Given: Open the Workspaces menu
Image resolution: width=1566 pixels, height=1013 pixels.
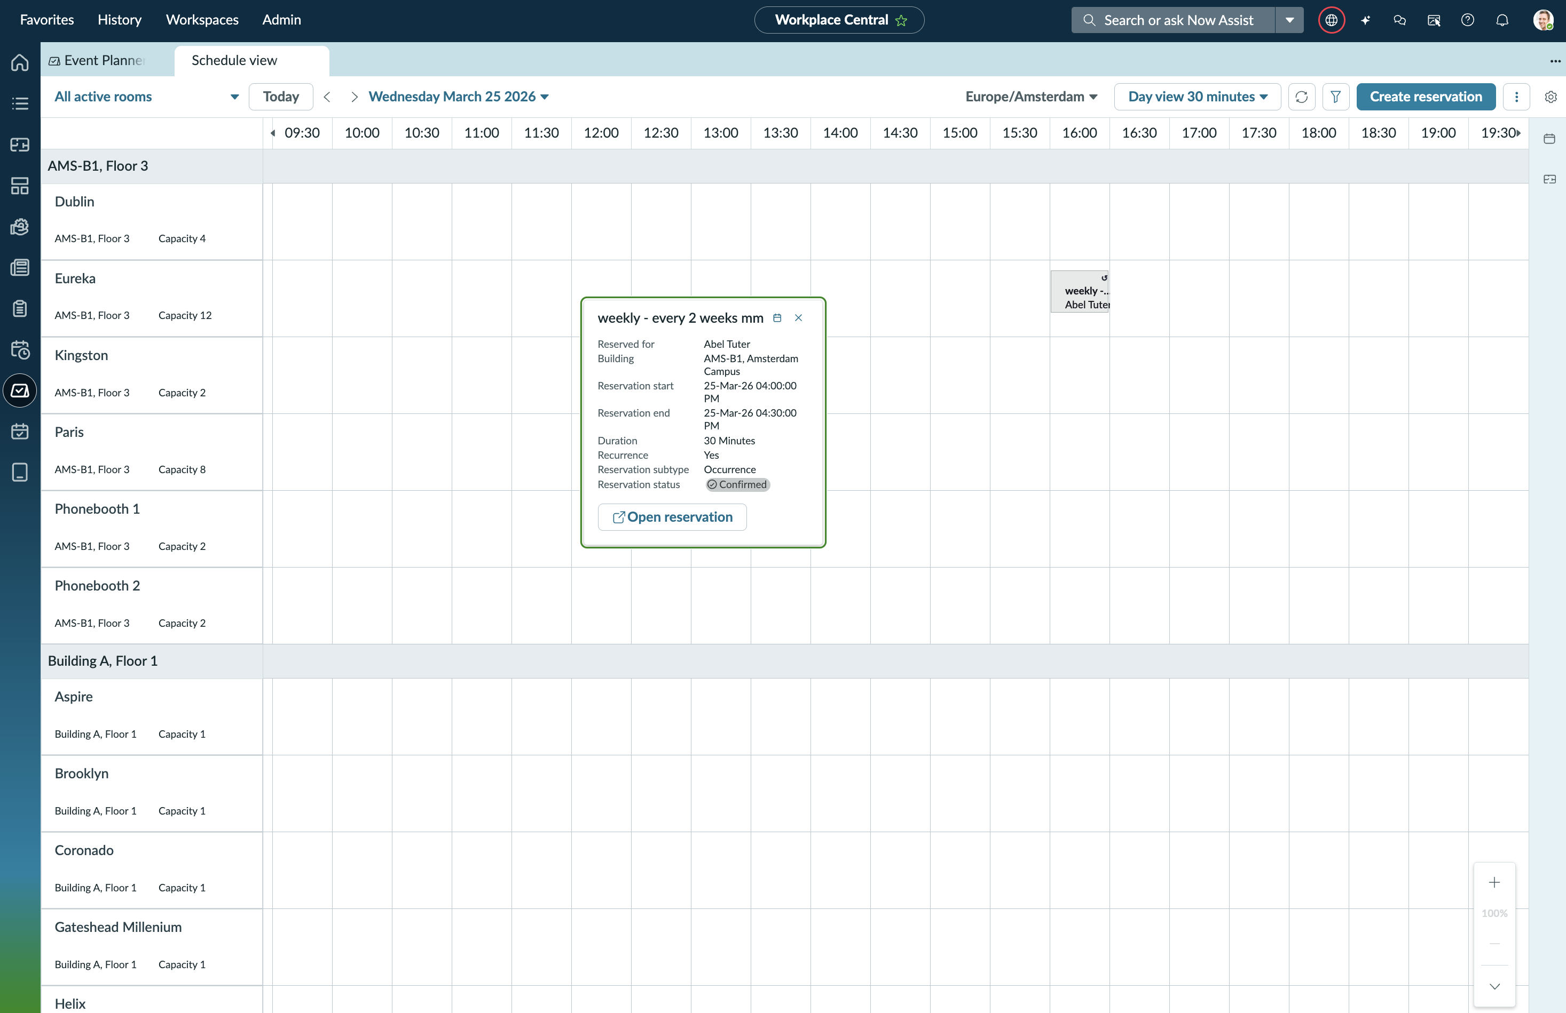Looking at the screenshot, I should tap(202, 20).
